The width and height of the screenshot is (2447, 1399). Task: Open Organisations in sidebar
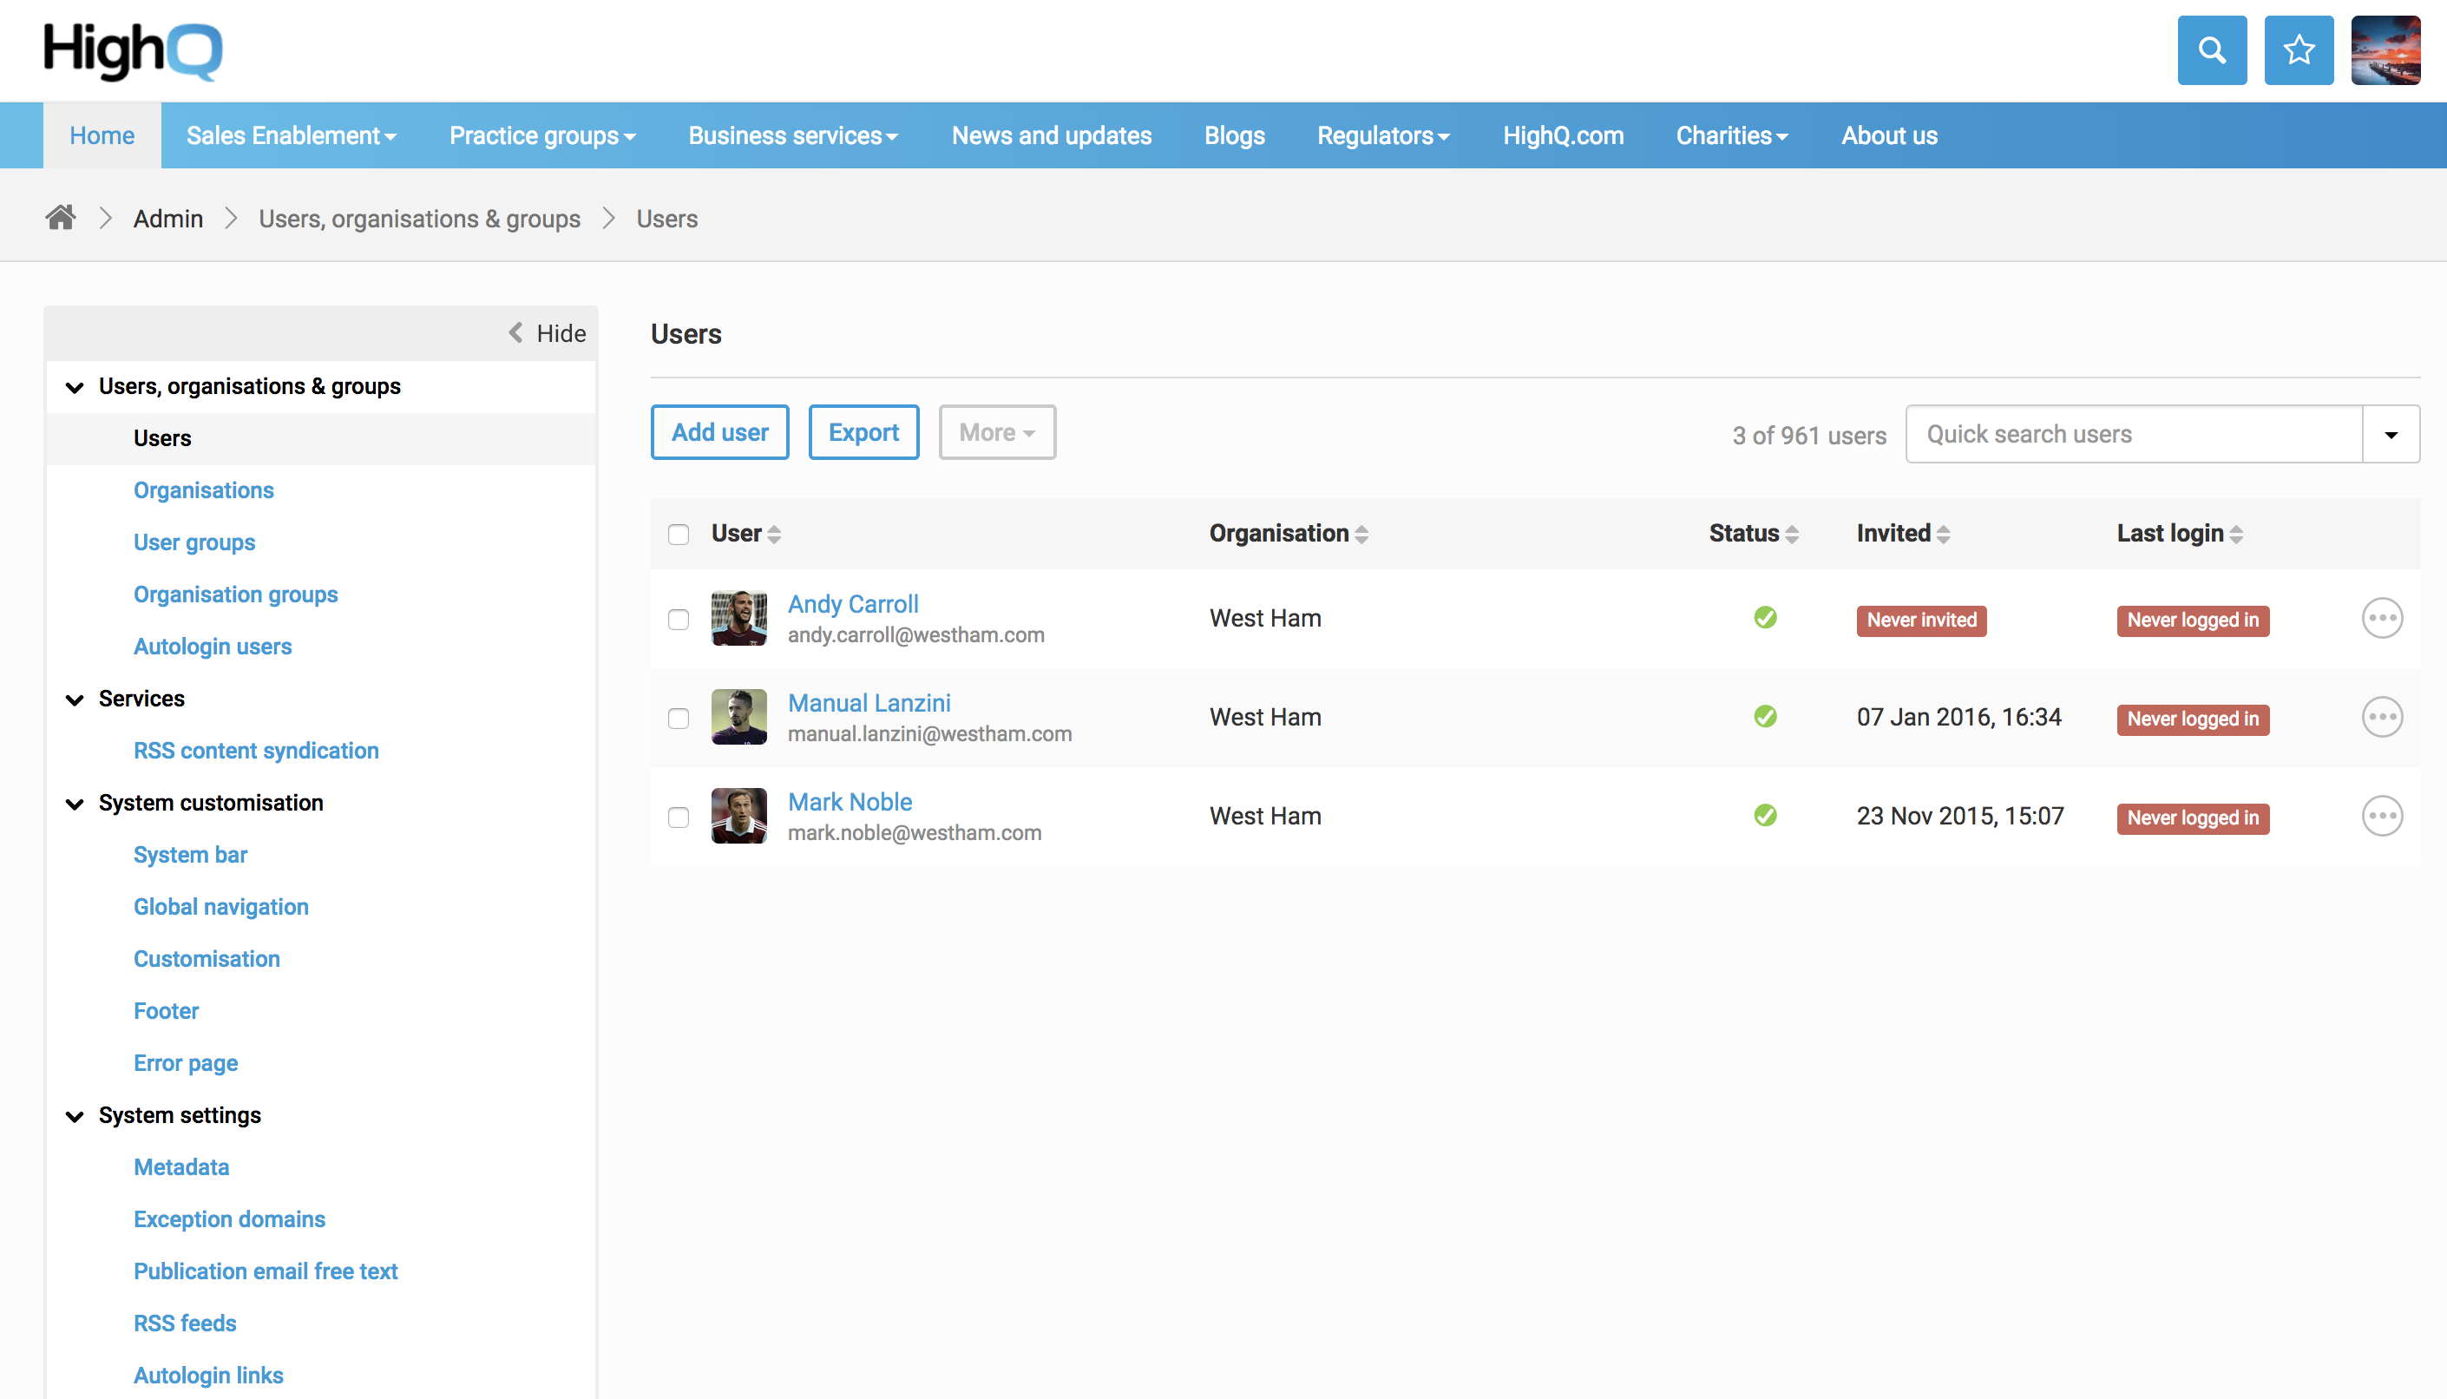[x=204, y=490]
